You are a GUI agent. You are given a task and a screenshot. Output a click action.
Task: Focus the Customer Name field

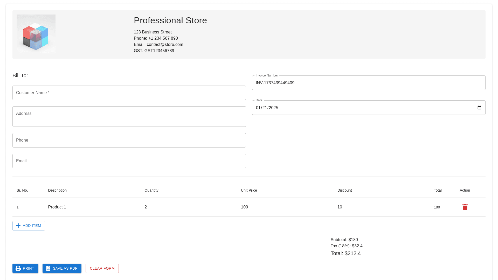point(129,93)
